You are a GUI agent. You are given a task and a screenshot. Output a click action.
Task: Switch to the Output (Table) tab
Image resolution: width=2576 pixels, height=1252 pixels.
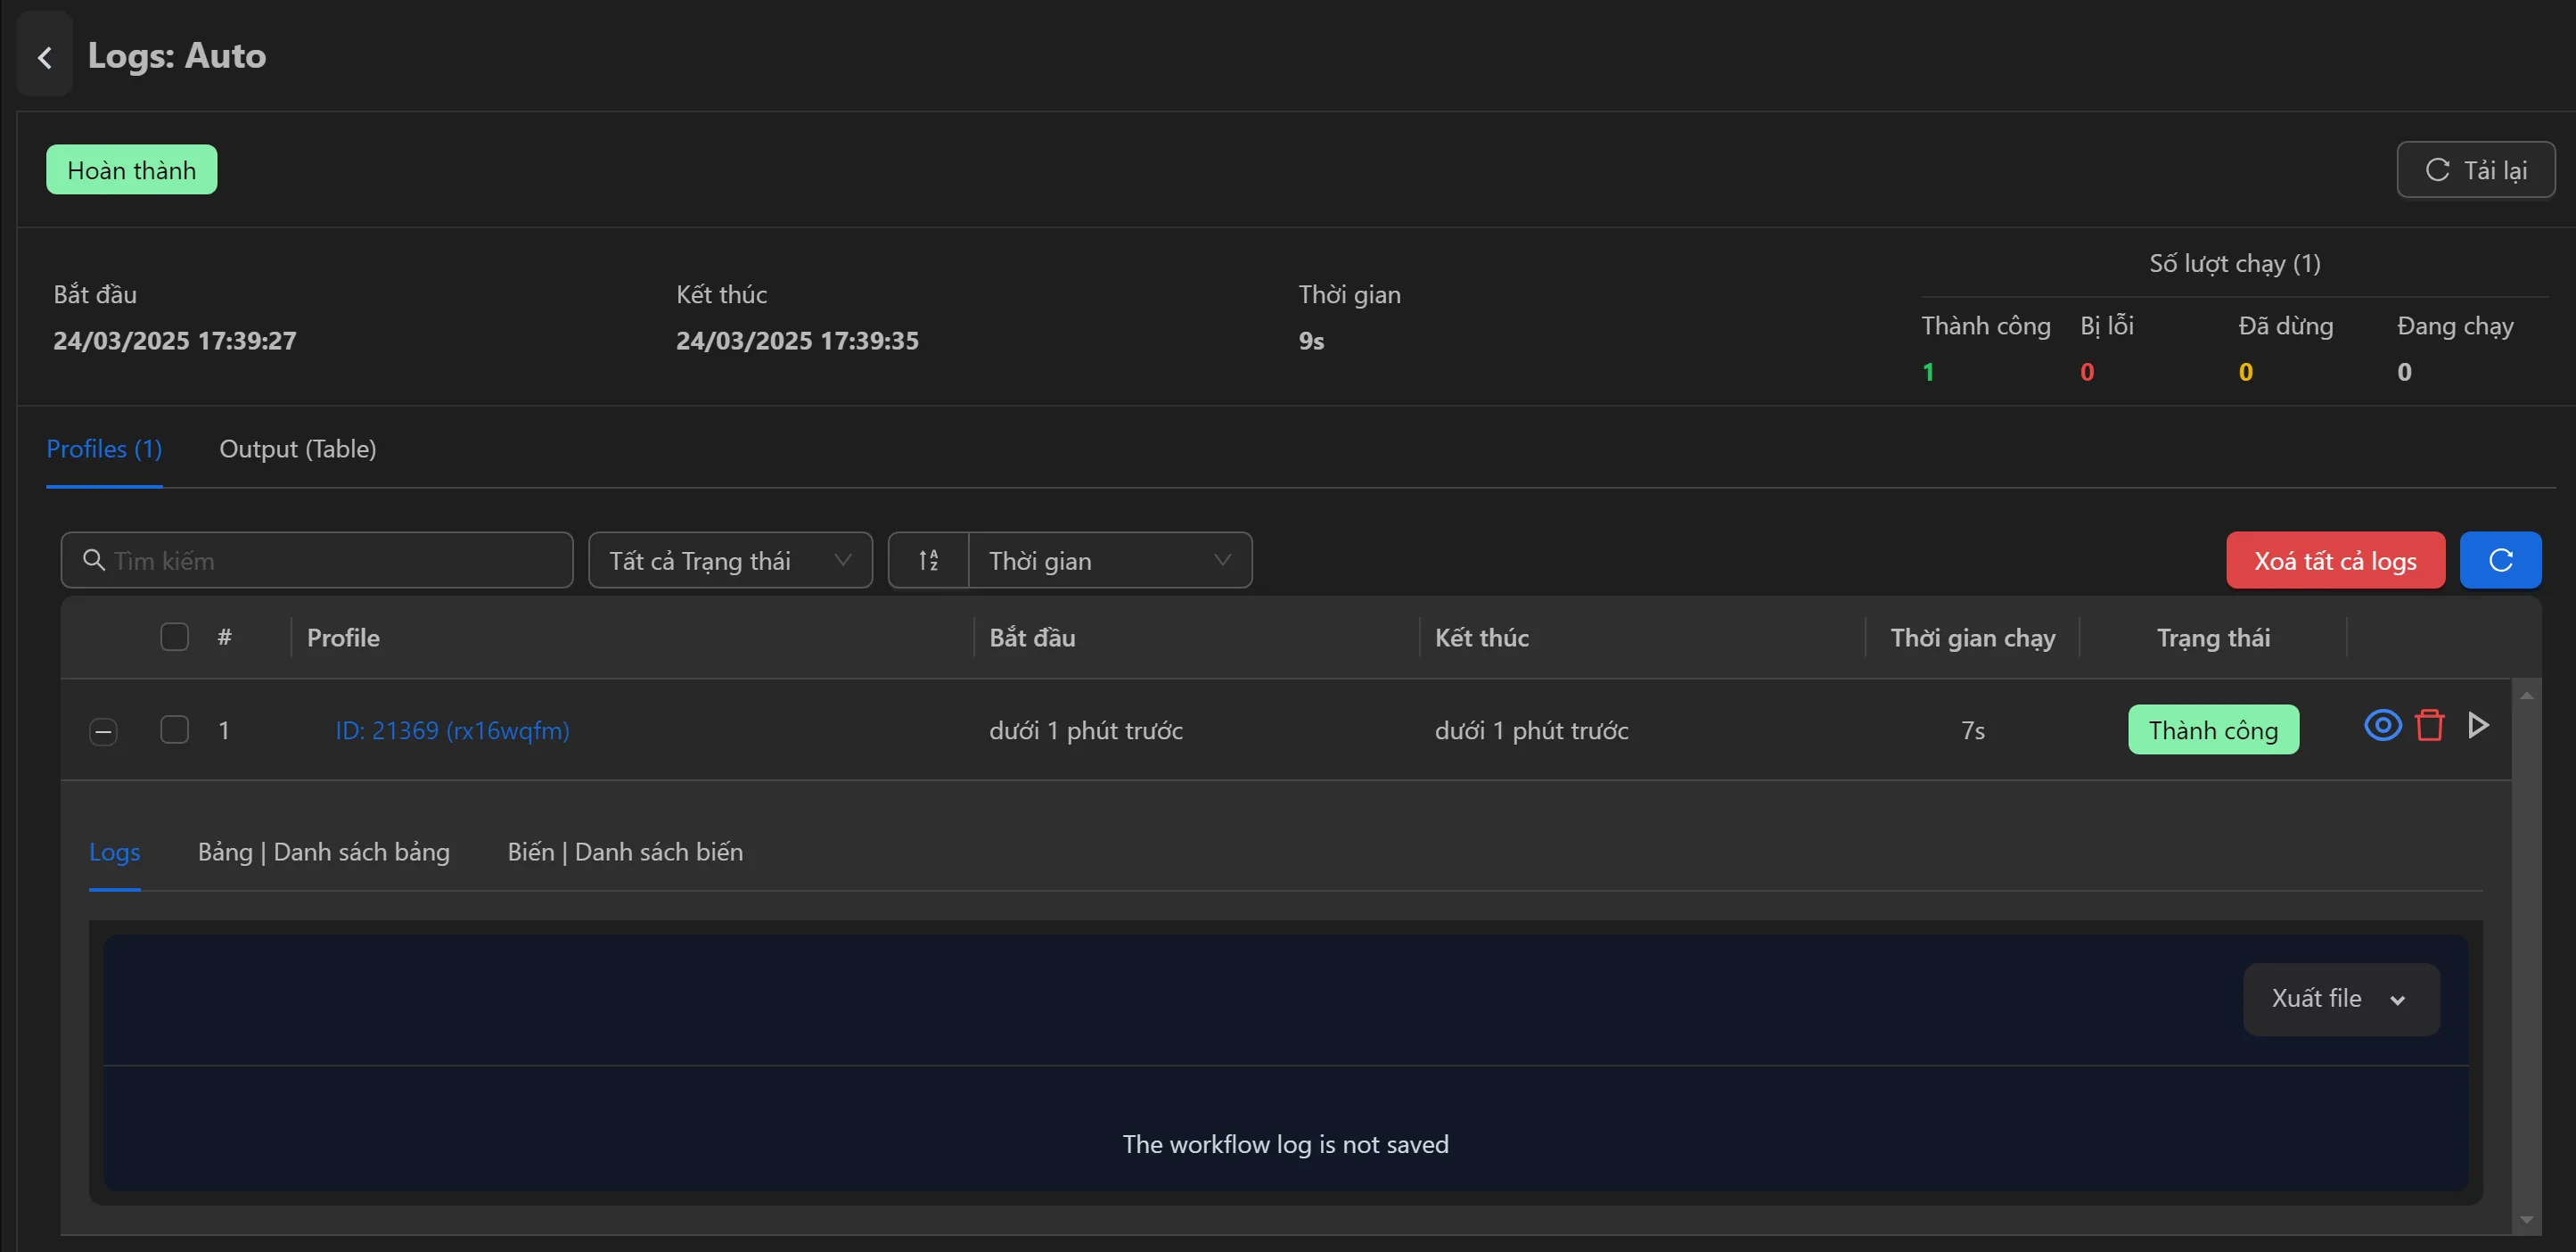coord(297,449)
